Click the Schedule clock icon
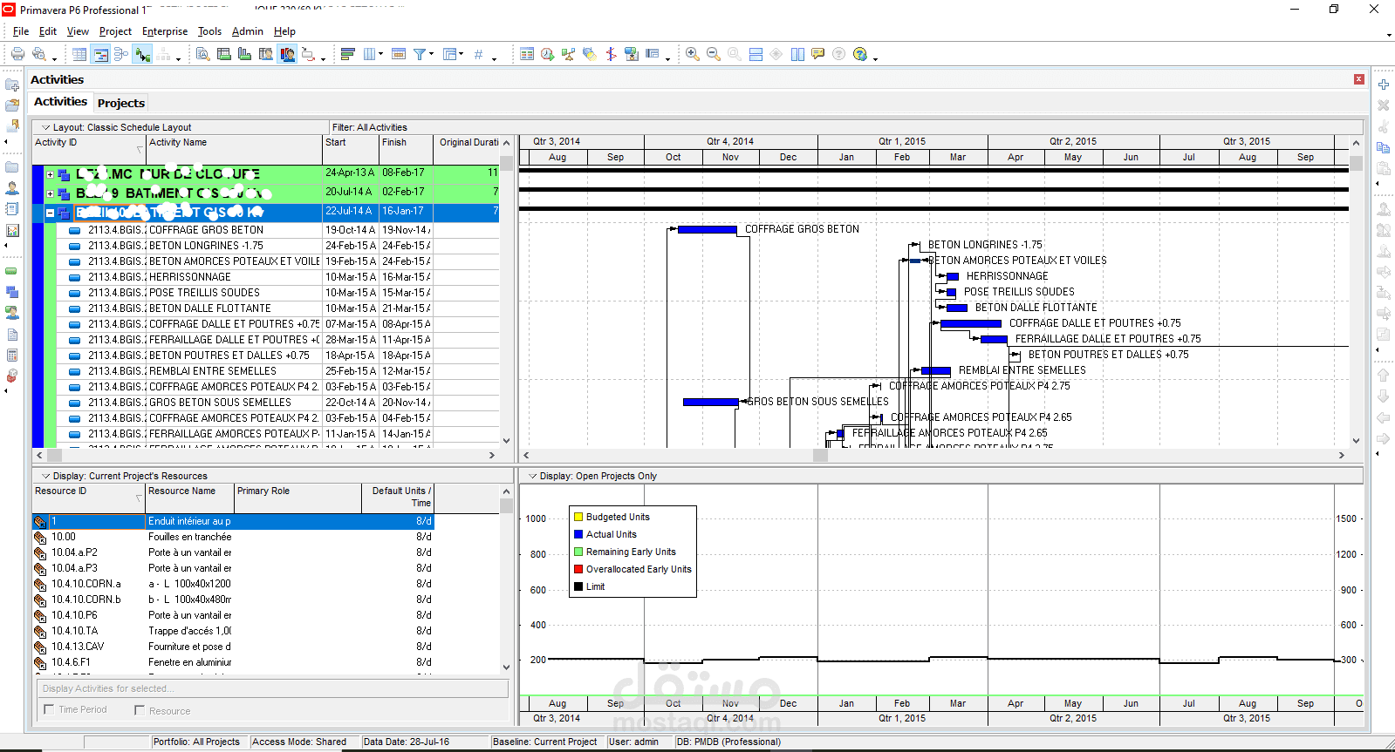The image size is (1395, 752). pyautogui.click(x=548, y=54)
